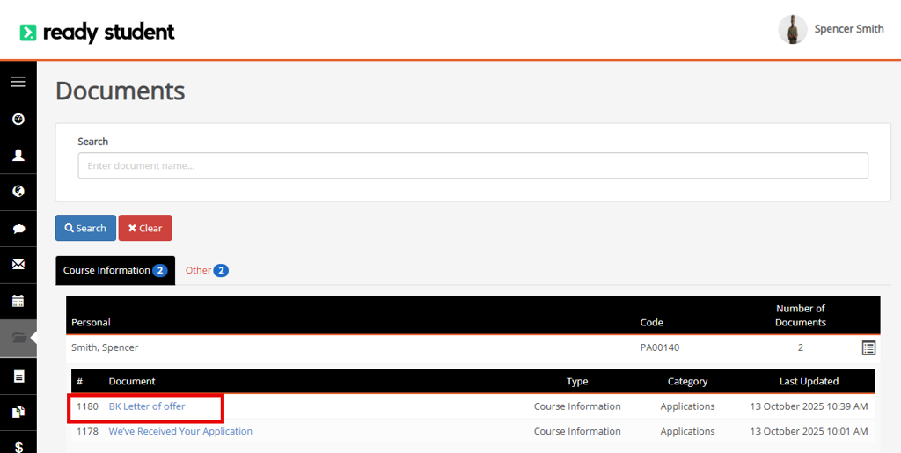The height and width of the screenshot is (453, 901).
Task: Click the copy-files sidebar icon
Action: [18, 412]
